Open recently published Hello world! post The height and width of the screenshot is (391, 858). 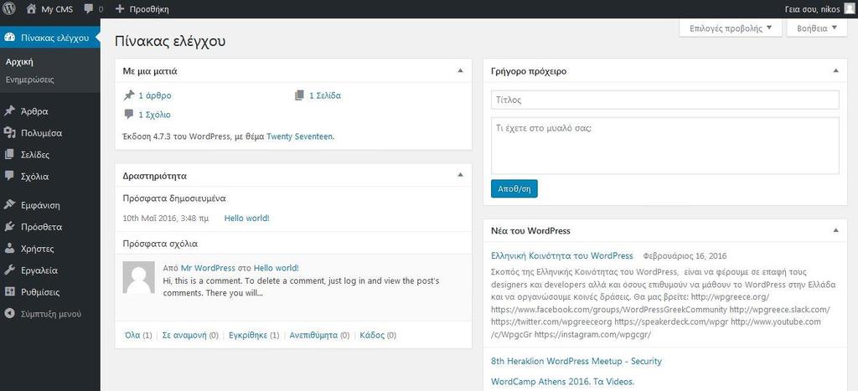click(247, 219)
